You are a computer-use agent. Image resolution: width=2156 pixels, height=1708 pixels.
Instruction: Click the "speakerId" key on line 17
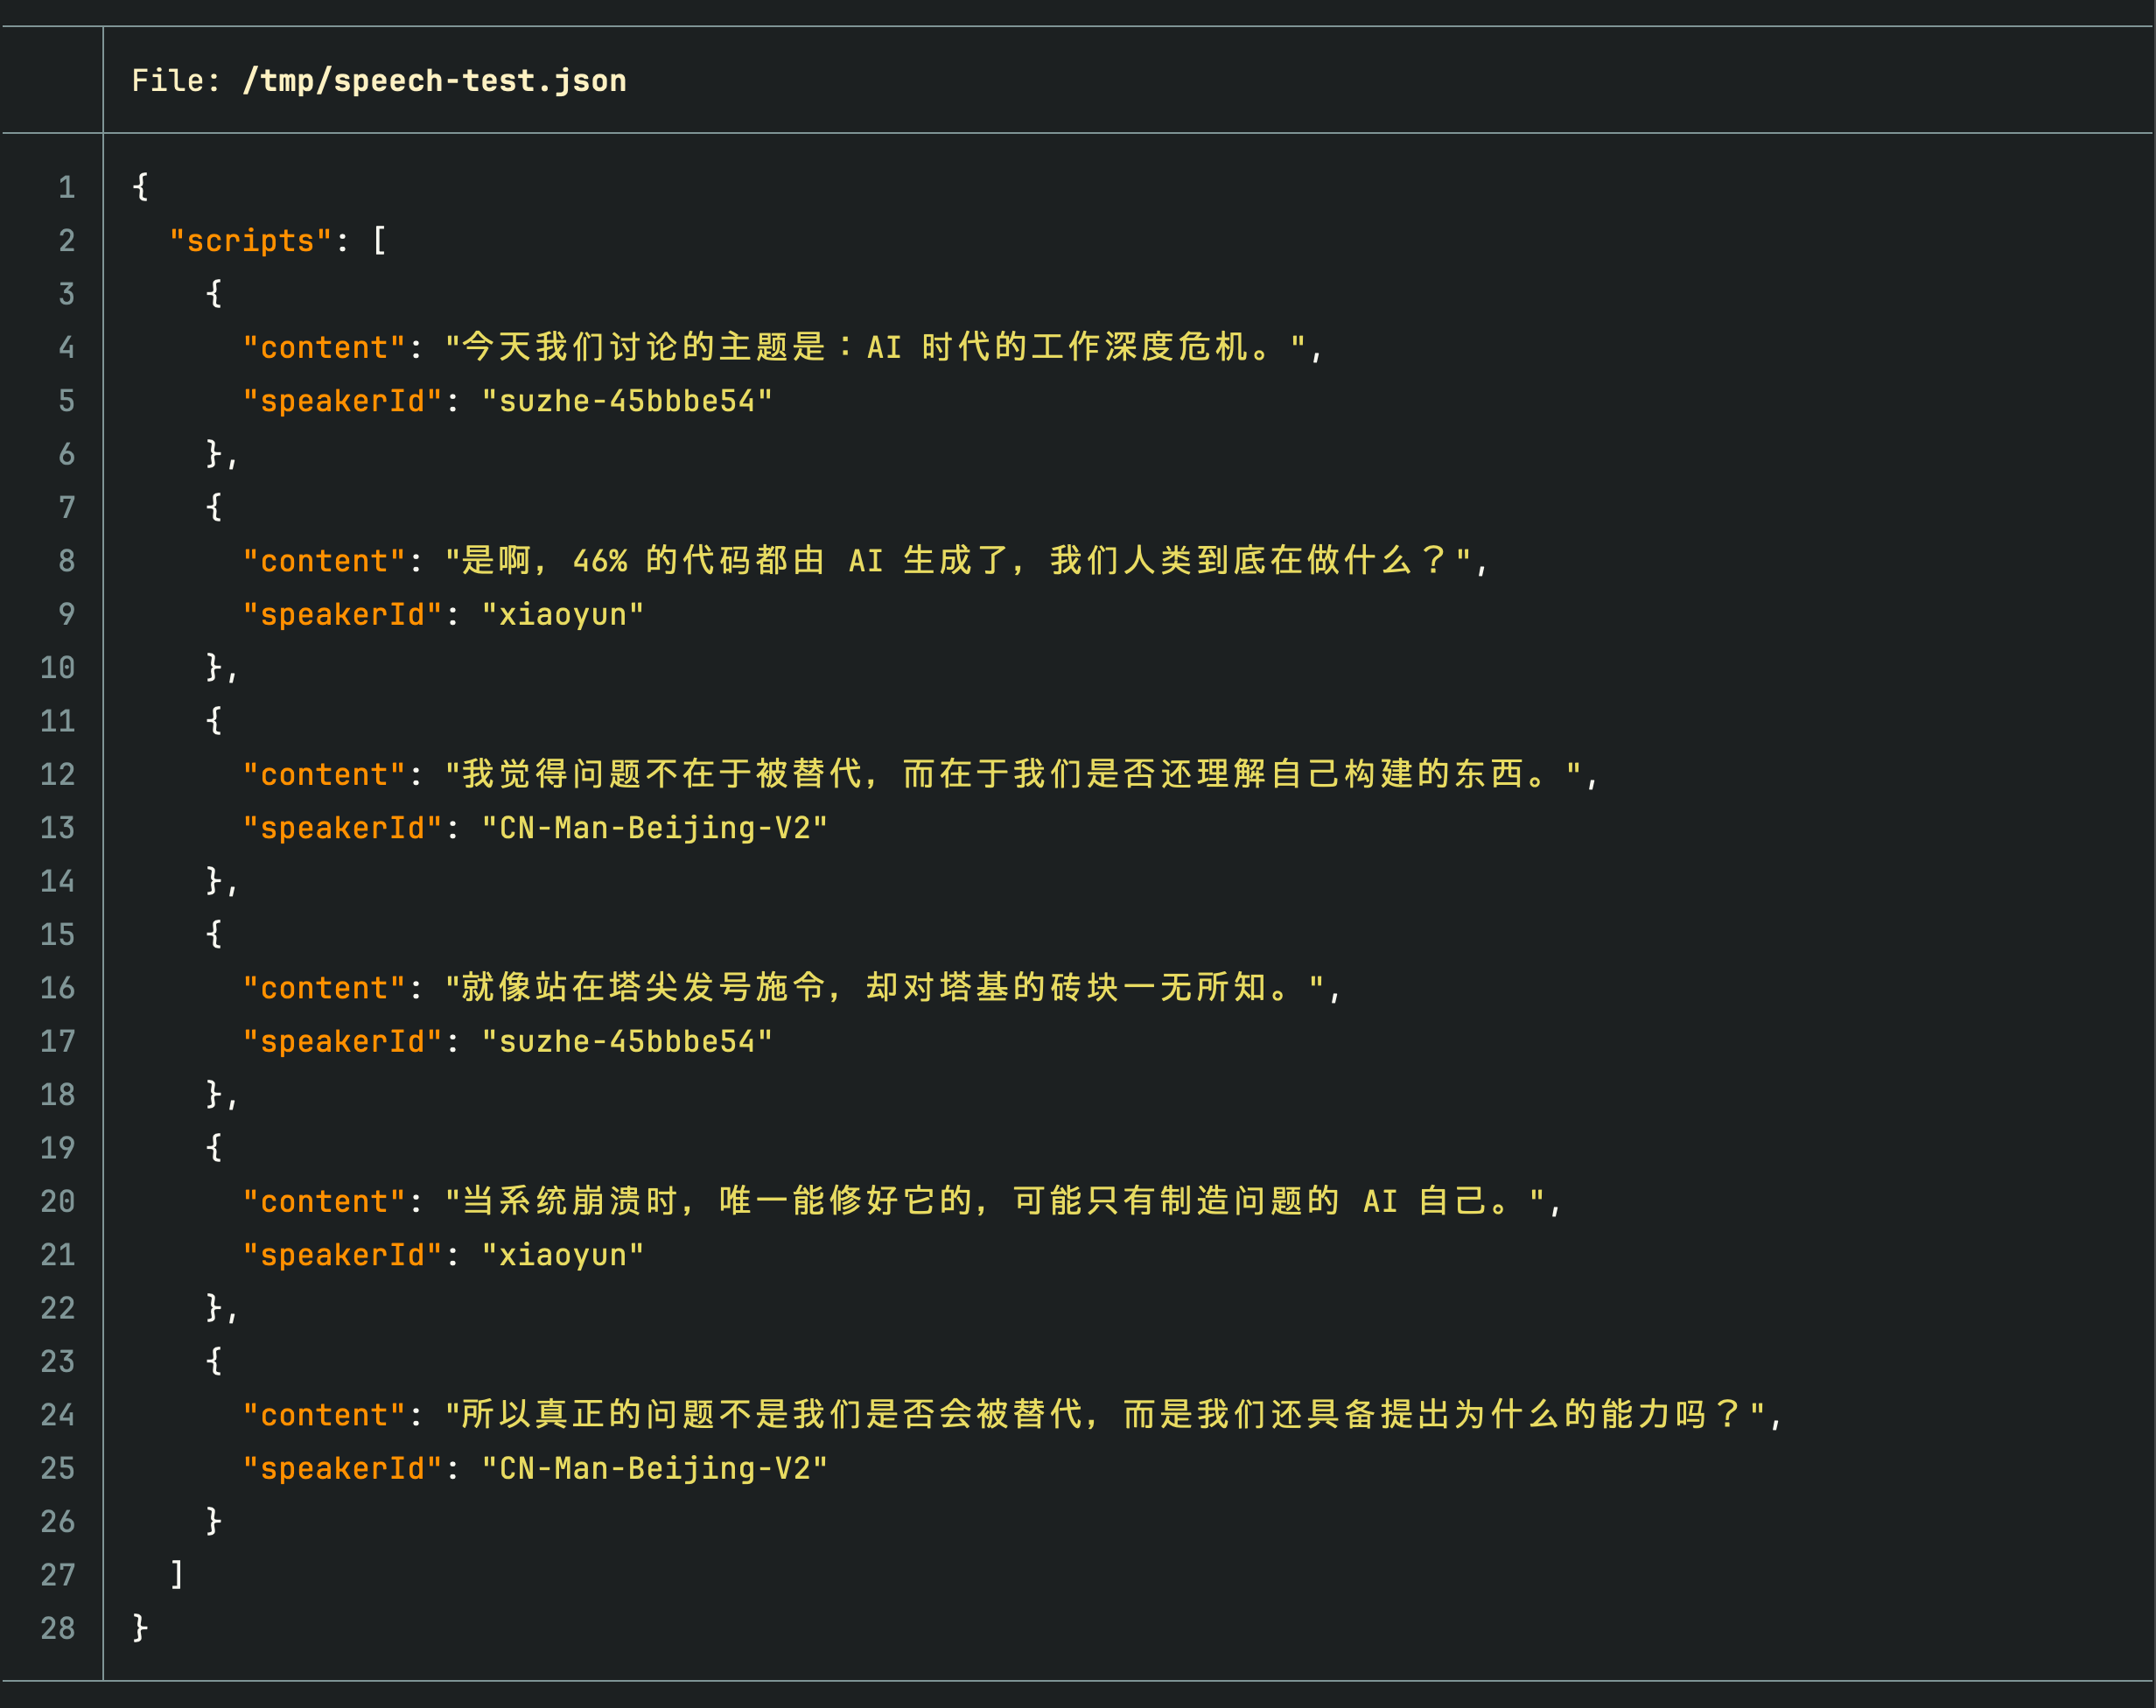point(344,1041)
